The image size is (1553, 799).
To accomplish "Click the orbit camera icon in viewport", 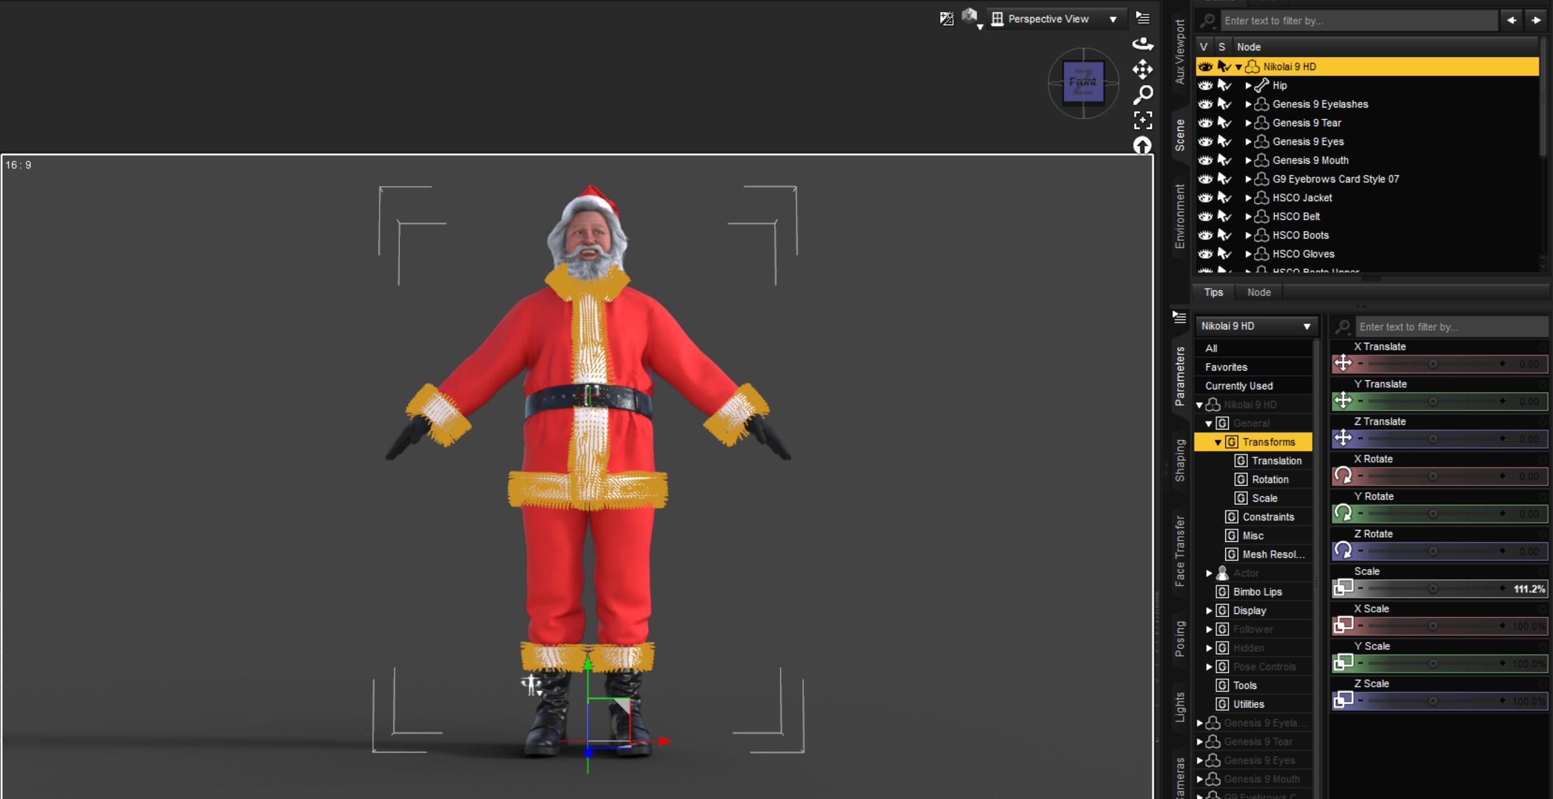I will (1142, 44).
